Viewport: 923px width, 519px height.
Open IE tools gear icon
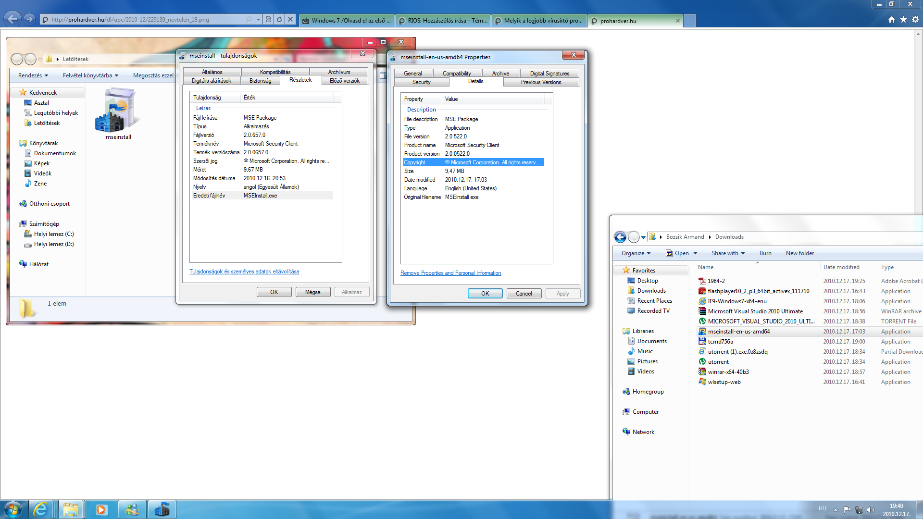(915, 20)
